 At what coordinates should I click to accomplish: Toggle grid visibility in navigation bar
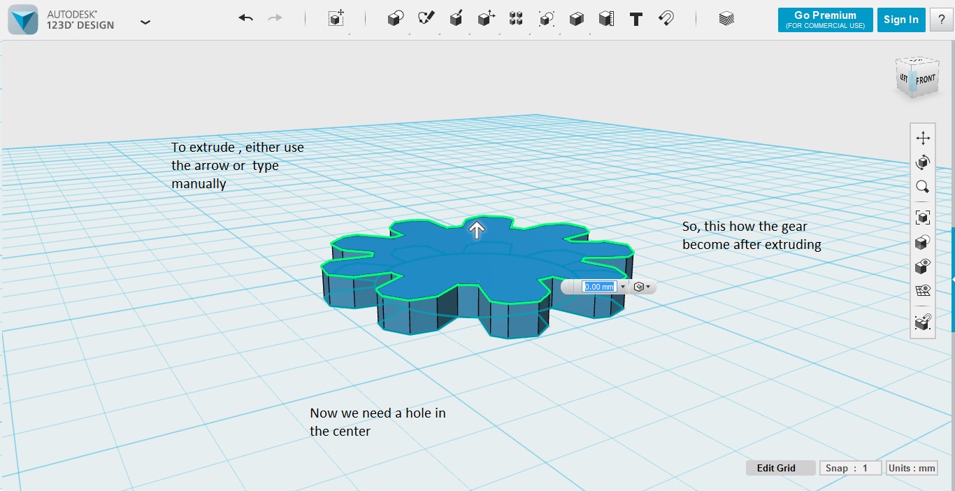coord(922,290)
